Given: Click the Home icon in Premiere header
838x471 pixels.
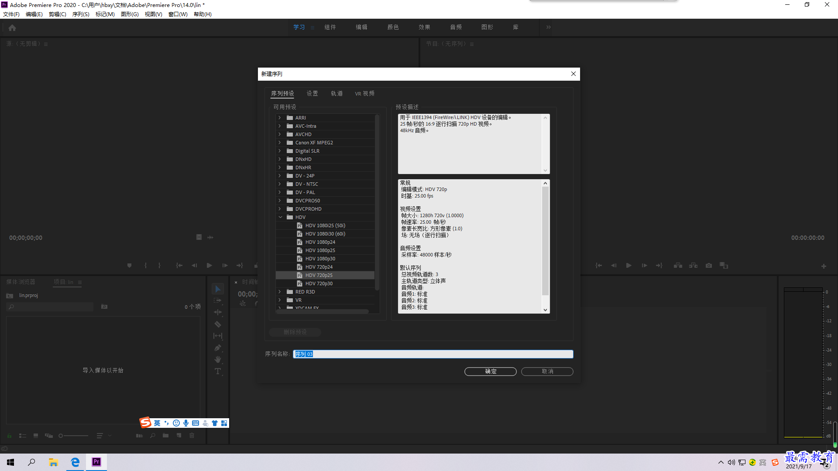Looking at the screenshot, I should point(12,27).
